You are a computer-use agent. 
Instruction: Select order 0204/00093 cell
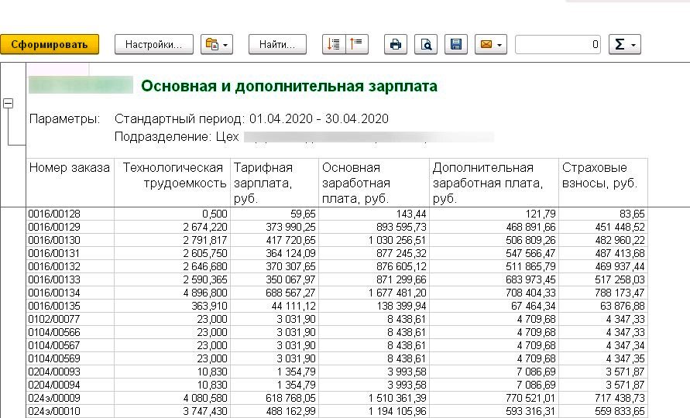tap(70, 372)
